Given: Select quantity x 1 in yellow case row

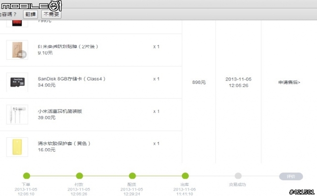Looking at the screenshot, I should click(x=157, y=144).
